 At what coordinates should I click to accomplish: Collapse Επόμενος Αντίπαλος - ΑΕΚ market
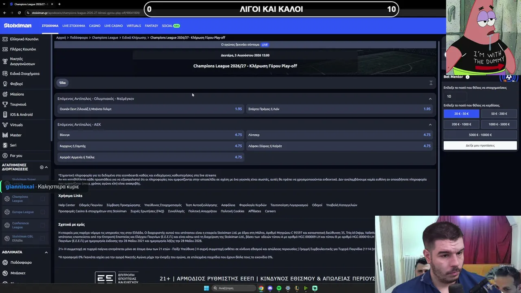coord(430,125)
